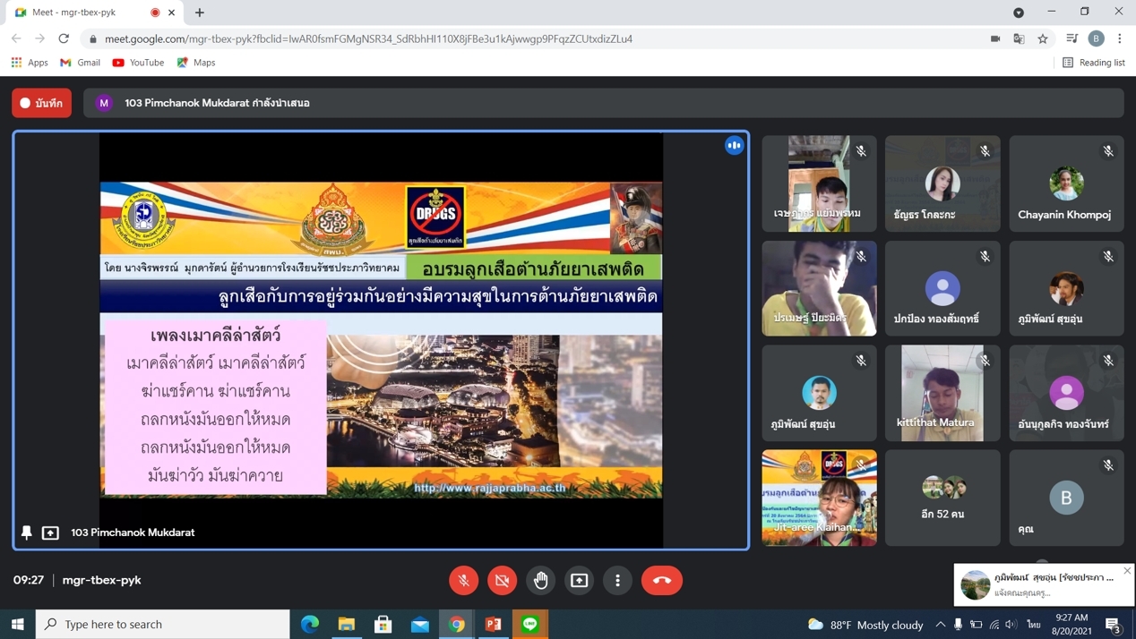Click the camera permission icon in address bar

[995, 38]
